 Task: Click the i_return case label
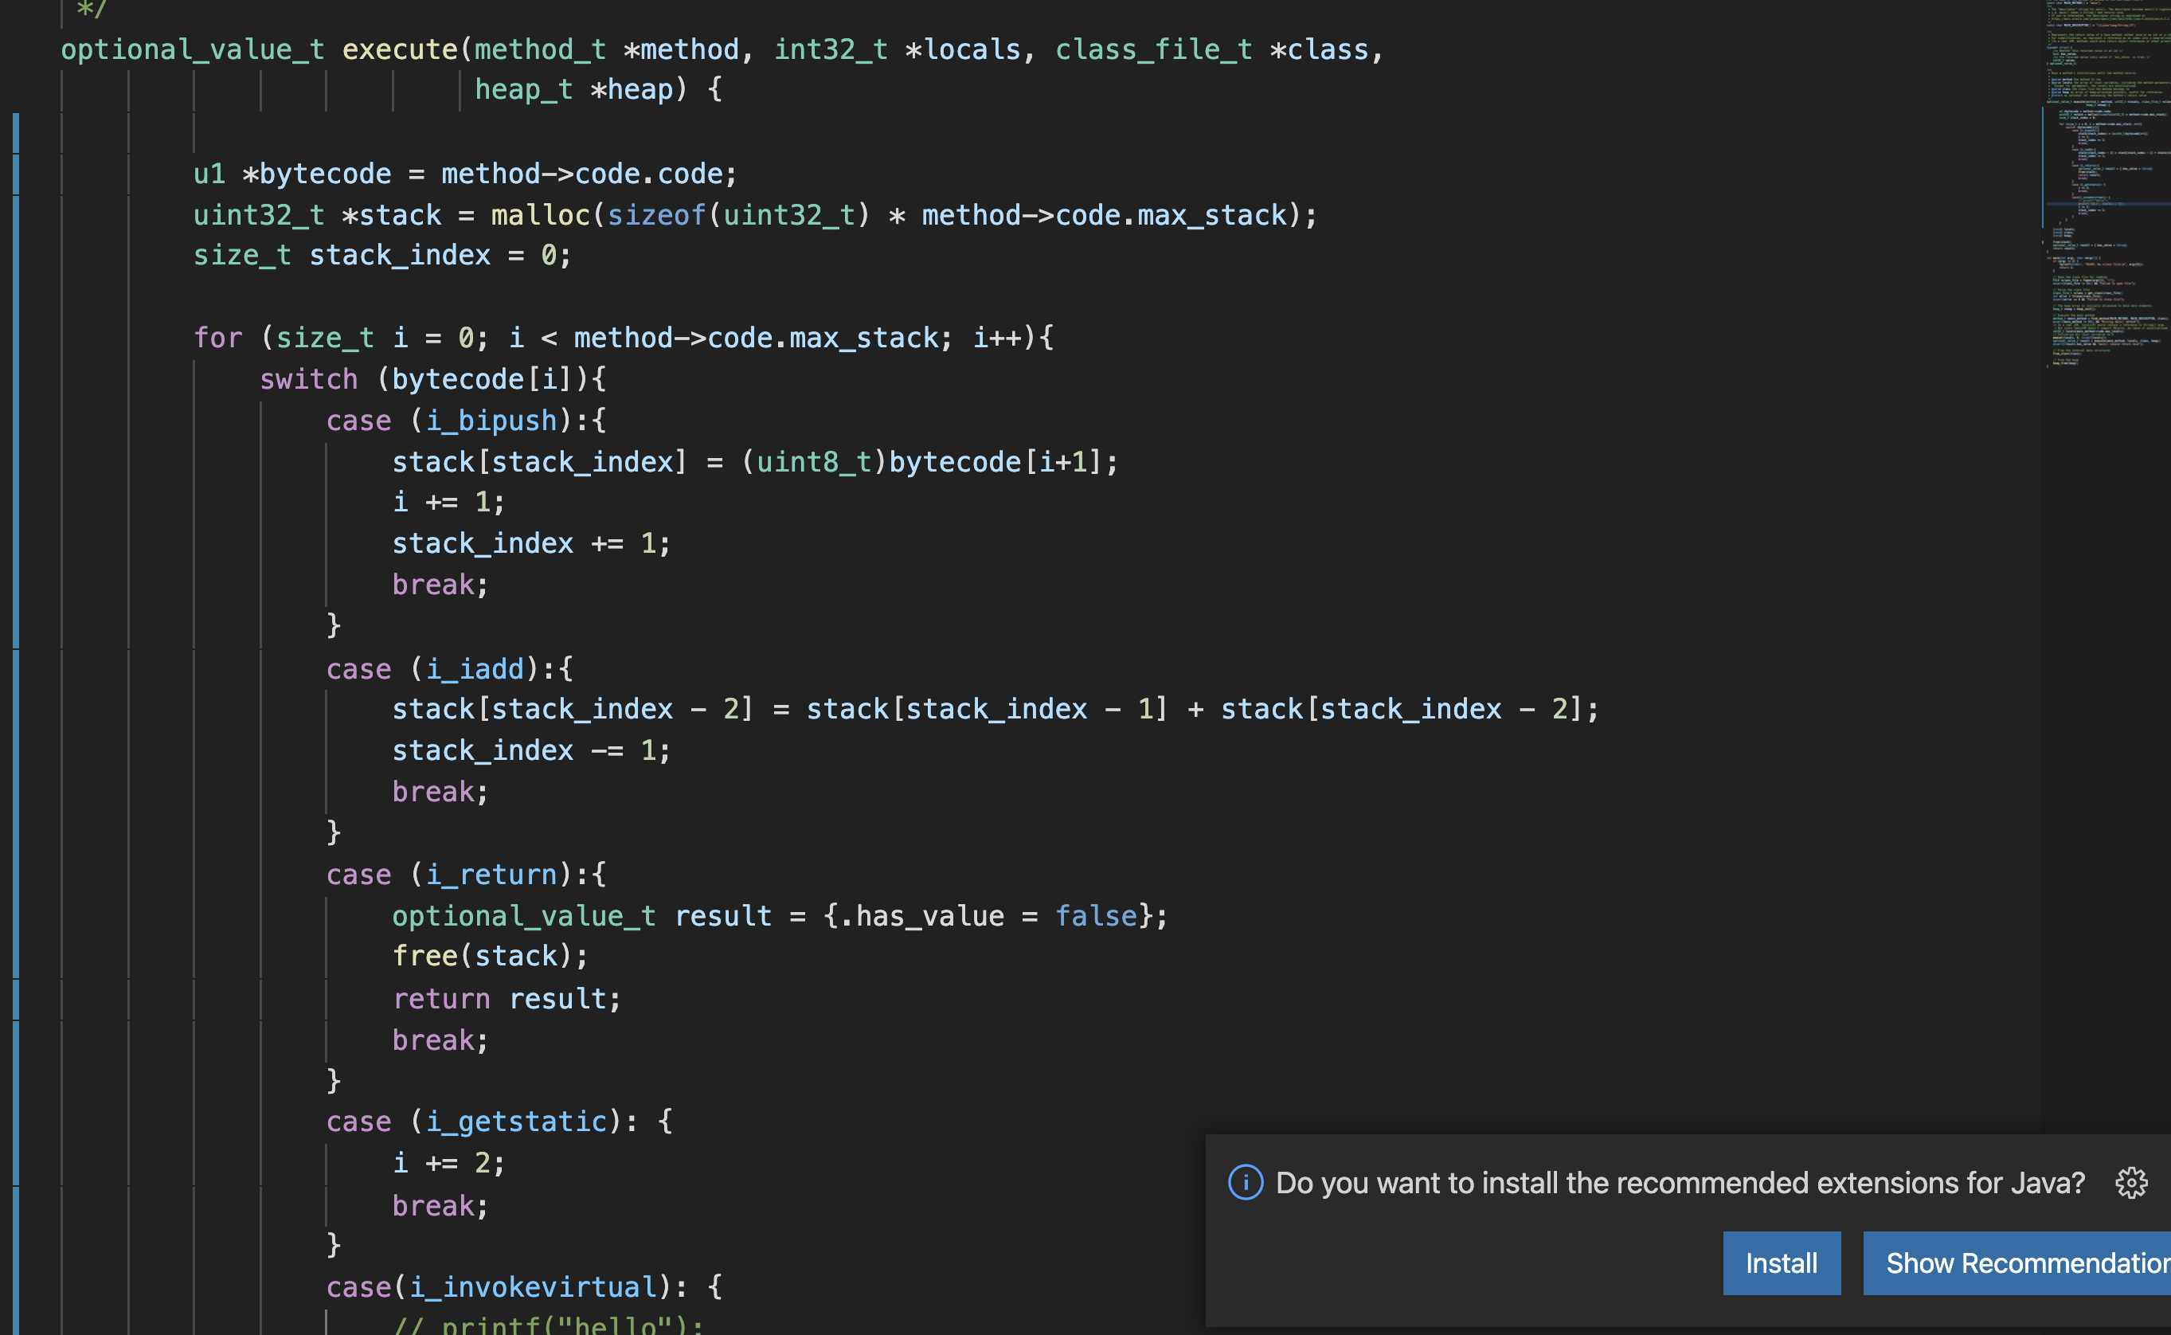(491, 874)
